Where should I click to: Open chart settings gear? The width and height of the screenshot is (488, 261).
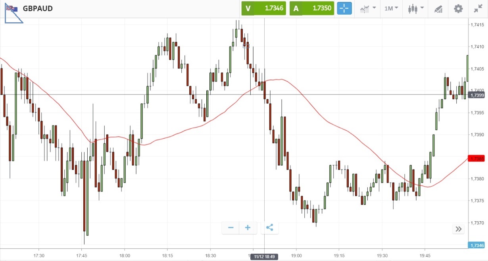click(458, 8)
